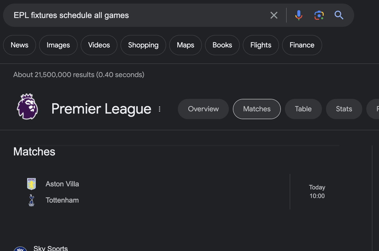Show the Premier League Overview tab
Viewport: 379px width, 251px height.
[203, 109]
